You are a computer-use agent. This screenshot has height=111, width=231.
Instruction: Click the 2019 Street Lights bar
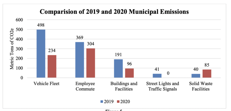point(157,76)
